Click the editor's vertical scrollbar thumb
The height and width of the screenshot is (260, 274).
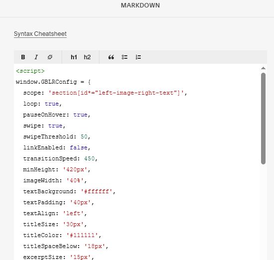(263, 119)
